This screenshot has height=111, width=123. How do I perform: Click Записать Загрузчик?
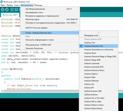pyautogui.click(x=50, y=48)
